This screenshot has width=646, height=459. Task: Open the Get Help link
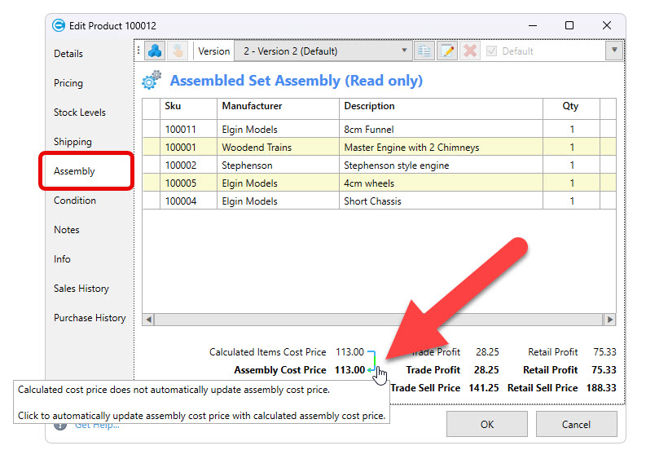tap(97, 425)
